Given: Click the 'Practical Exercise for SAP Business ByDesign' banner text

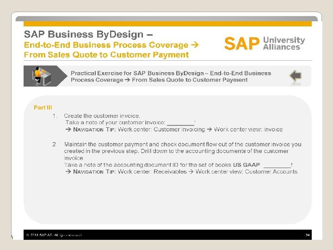Looking at the screenshot, I should pyautogui.click(x=171, y=76).
